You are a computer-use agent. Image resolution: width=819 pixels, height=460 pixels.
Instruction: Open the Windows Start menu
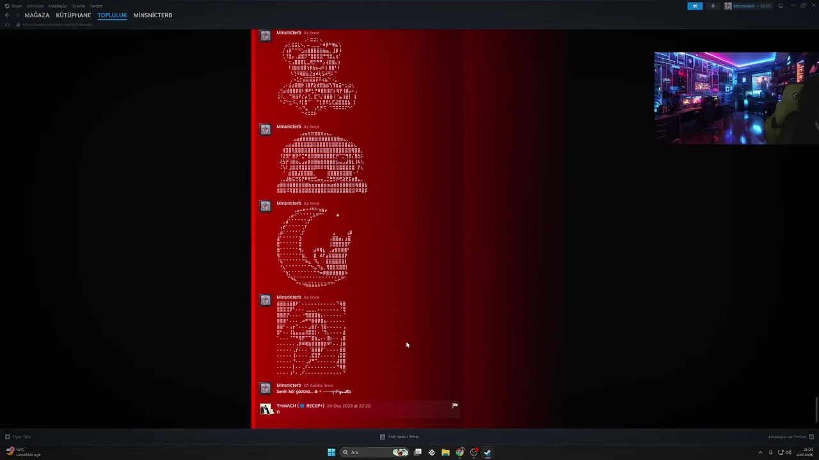point(331,452)
